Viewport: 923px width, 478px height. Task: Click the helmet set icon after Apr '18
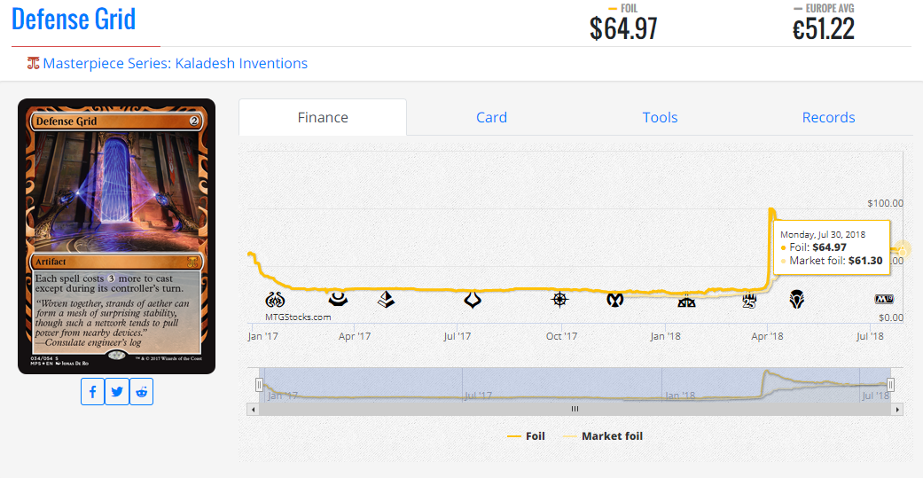coord(797,301)
